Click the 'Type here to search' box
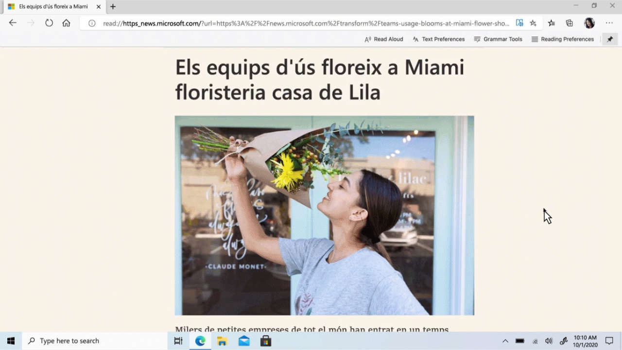The width and height of the screenshot is (622, 350). point(95,341)
